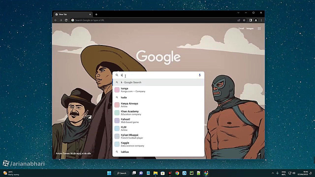This screenshot has height=177, width=315.
Task: Open the Chrome side panel icon
Action: coord(251,20)
